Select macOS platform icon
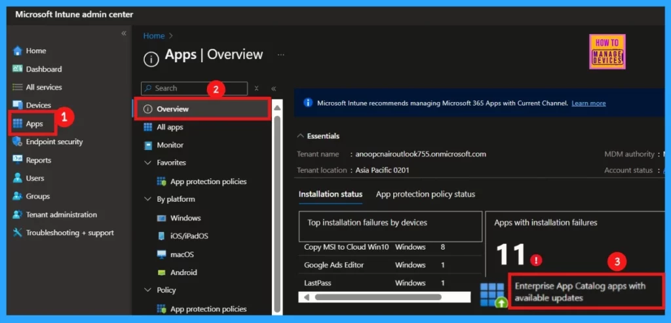 click(x=161, y=255)
